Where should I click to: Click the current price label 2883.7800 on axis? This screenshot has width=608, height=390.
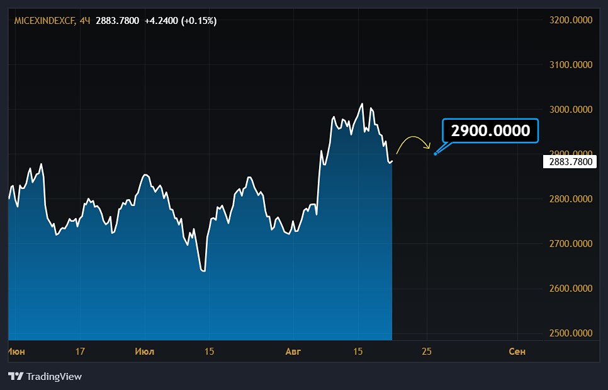(569, 162)
